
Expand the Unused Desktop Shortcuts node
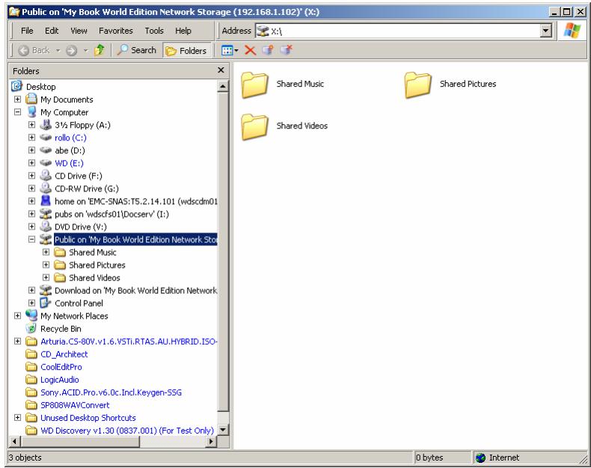tap(17, 417)
